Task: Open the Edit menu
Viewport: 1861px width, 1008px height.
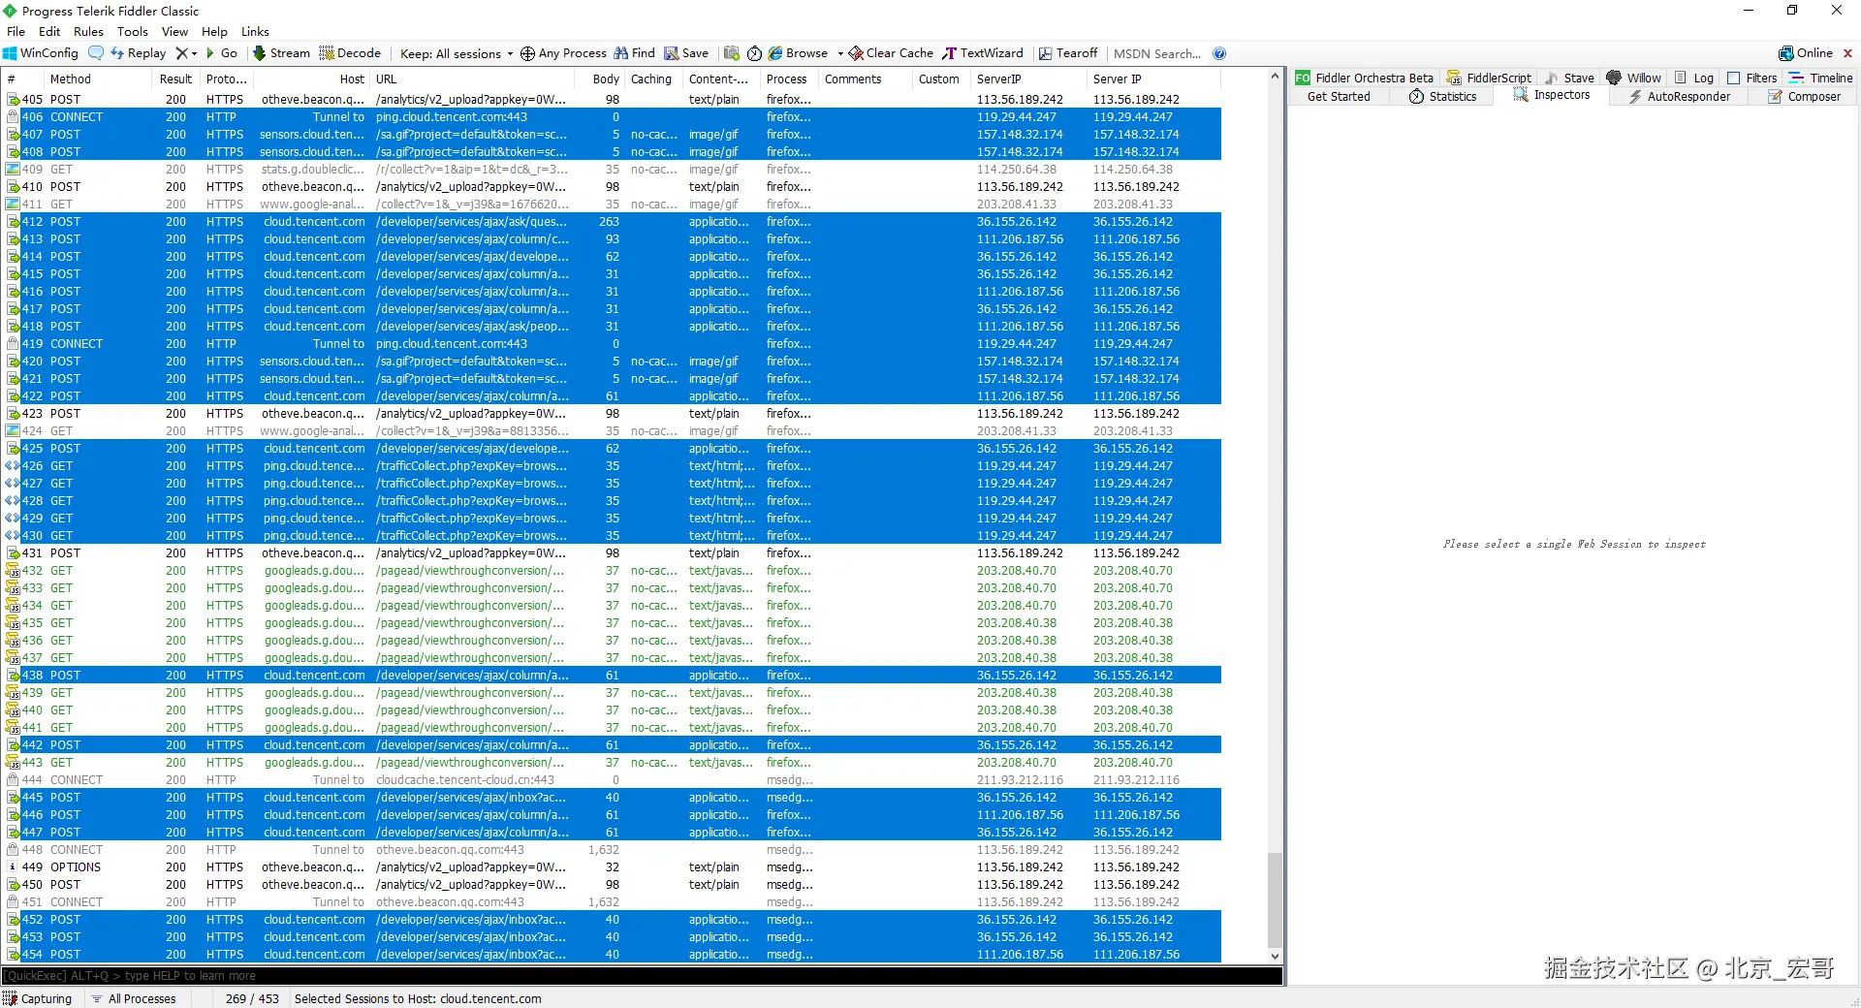Action: 49,31
